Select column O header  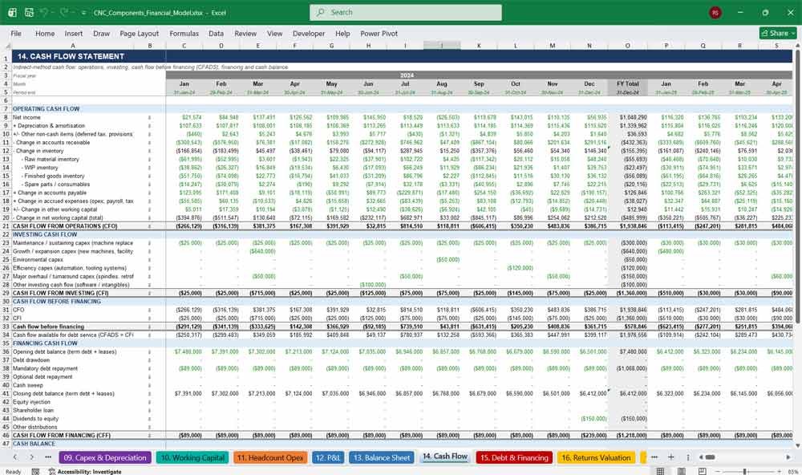pos(627,46)
